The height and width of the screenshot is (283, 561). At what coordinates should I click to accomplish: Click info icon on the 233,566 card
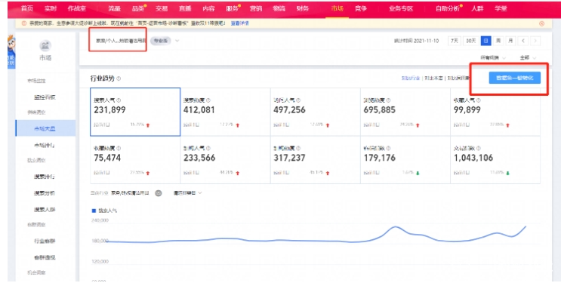coord(208,148)
